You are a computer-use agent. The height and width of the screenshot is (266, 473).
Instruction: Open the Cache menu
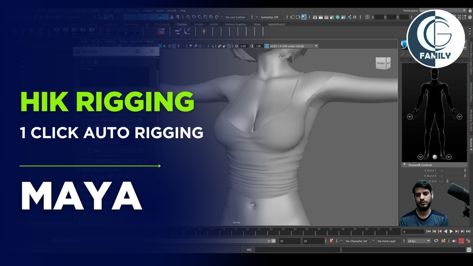click(160, 11)
